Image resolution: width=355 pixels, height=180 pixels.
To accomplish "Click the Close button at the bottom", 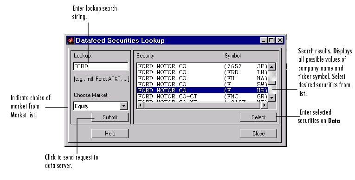I will tap(258, 134).
